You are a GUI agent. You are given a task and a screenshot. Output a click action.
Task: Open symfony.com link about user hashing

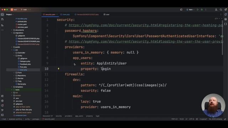click(x=146, y=25)
